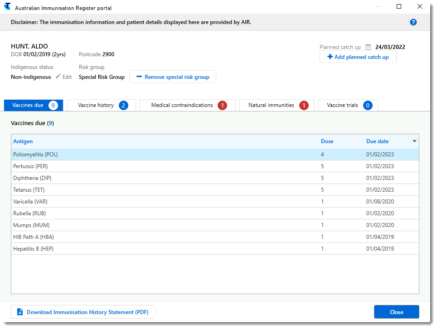Minimize the Australian Immunisation Register portal window
Viewport: 437px width, 329px height.
(x=379, y=6)
